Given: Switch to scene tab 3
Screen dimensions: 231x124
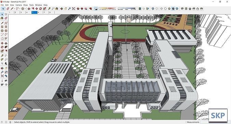Looking at the screenshot, I should click(x=23, y=13).
